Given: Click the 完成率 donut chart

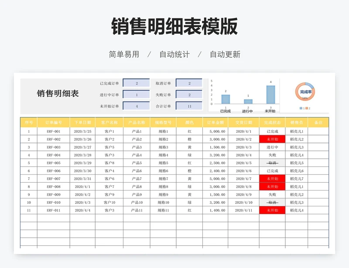Looking at the screenshot, I should (305, 92).
